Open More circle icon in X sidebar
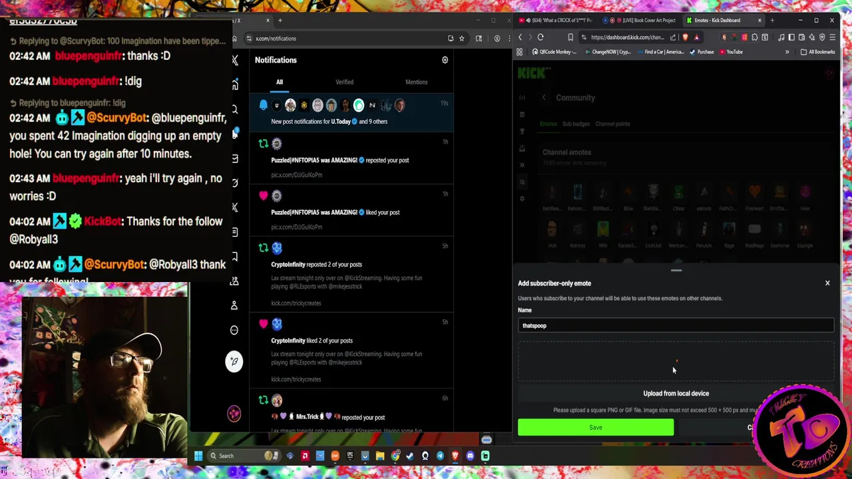The image size is (852, 479). tap(234, 330)
